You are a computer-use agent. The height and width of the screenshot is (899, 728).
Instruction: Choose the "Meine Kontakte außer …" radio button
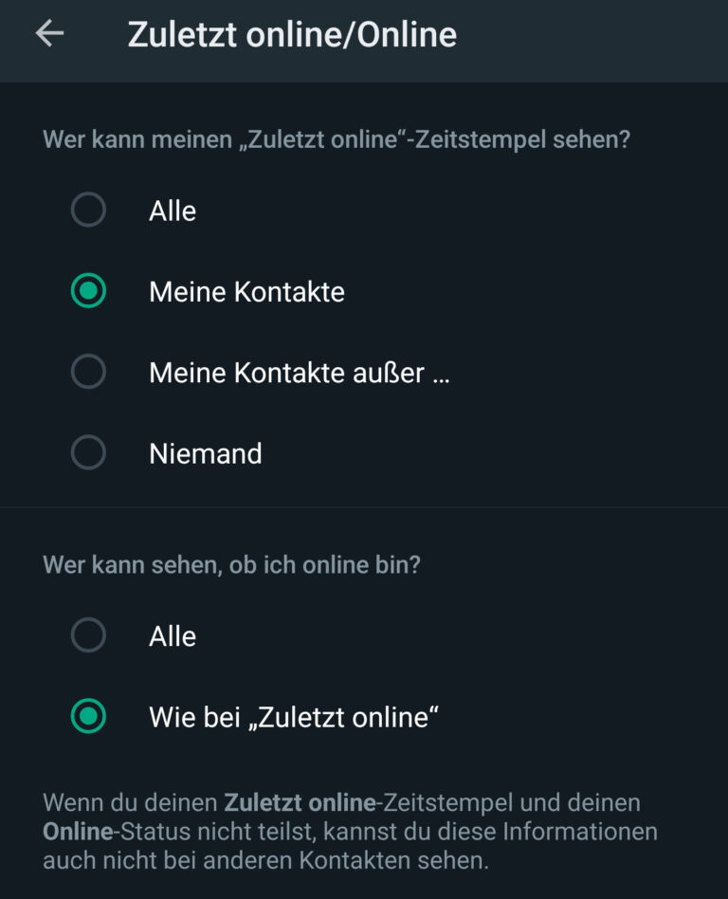click(88, 373)
